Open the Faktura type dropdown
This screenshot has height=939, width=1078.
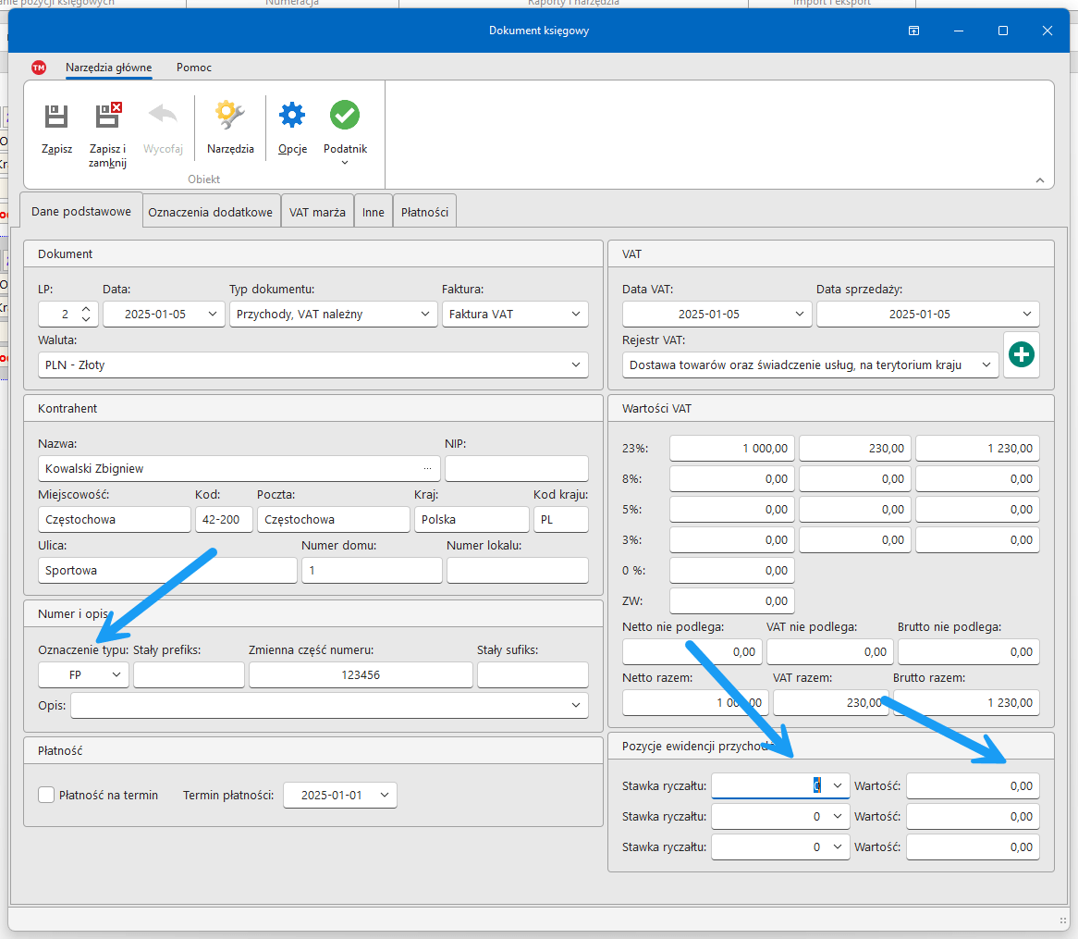coord(576,315)
